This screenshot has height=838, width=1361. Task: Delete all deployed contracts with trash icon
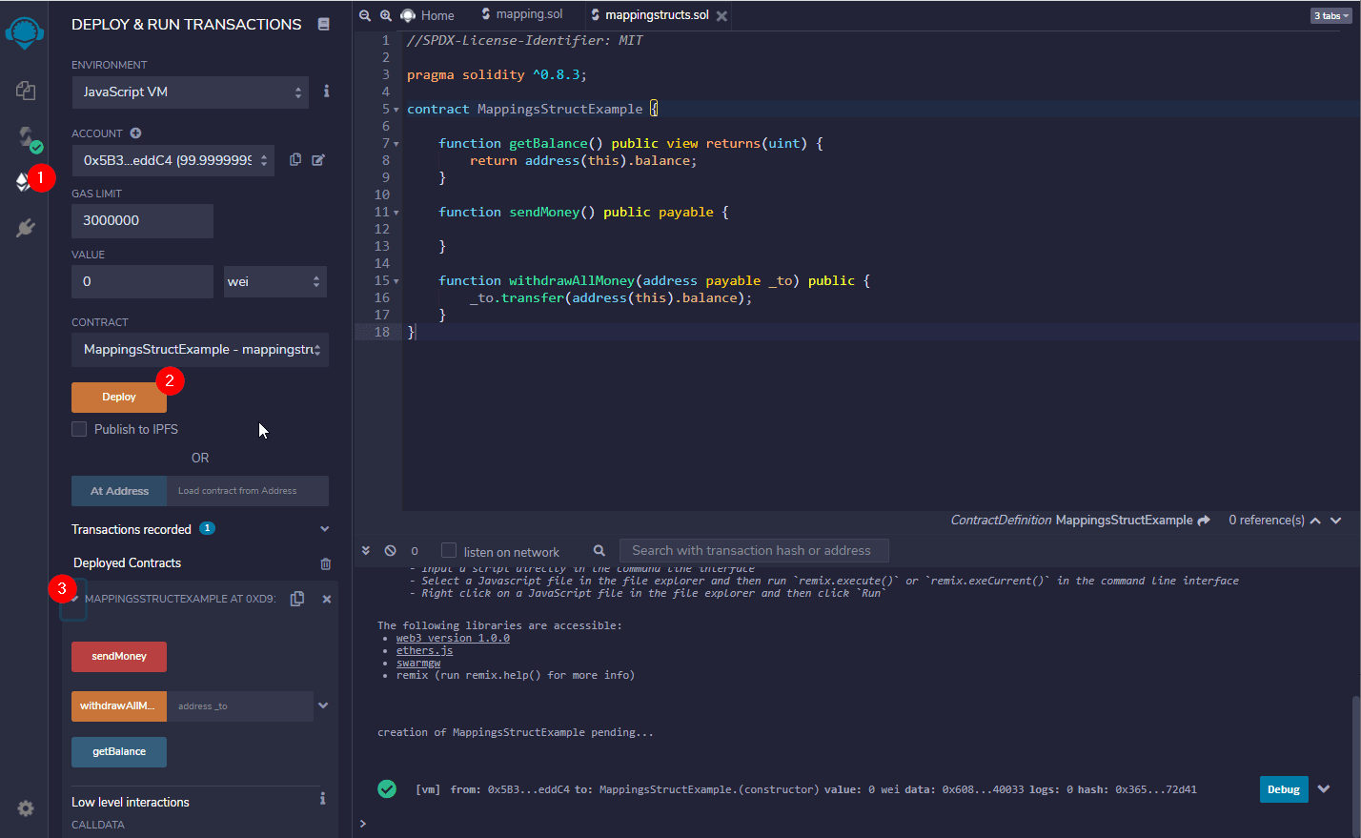coord(326,563)
